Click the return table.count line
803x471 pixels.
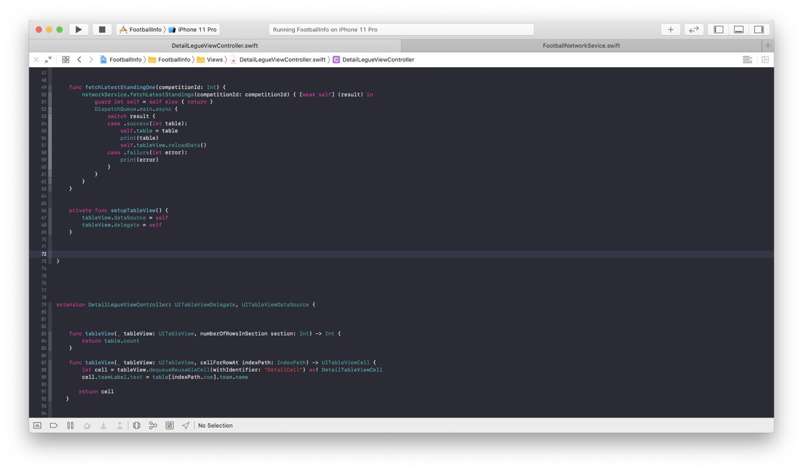click(111, 341)
